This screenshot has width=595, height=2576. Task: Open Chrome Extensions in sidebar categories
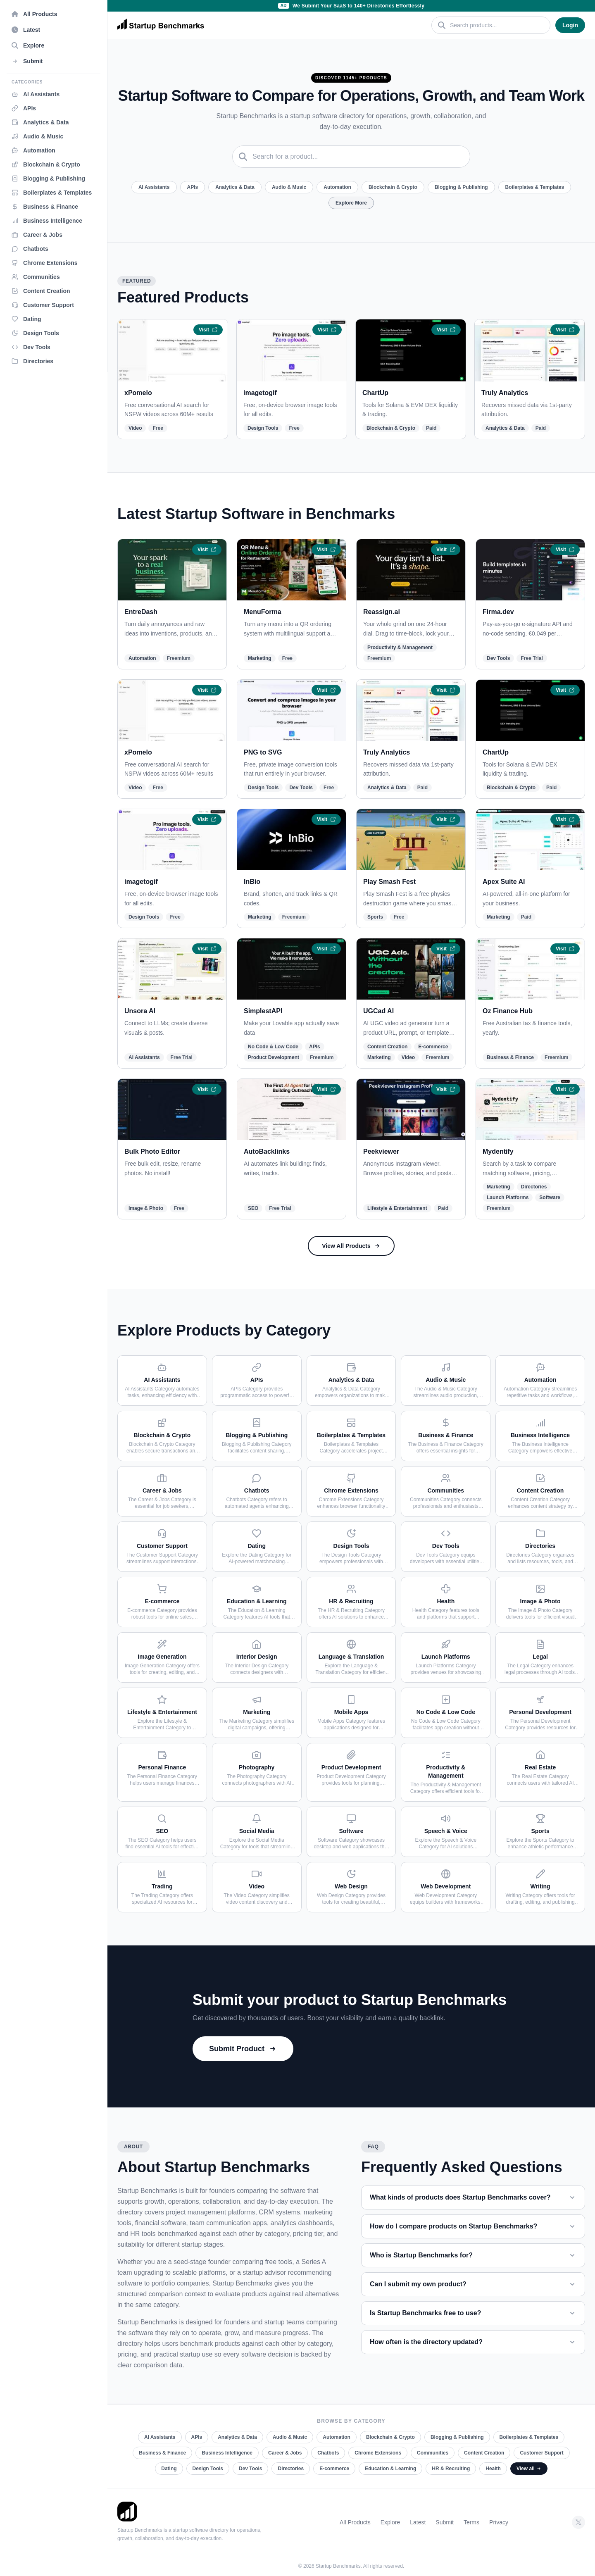pyautogui.click(x=50, y=263)
